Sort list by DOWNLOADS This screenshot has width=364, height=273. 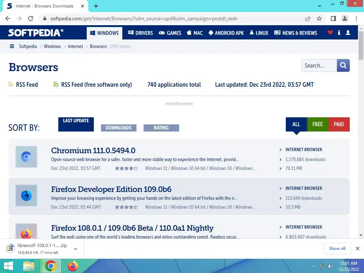(x=119, y=128)
